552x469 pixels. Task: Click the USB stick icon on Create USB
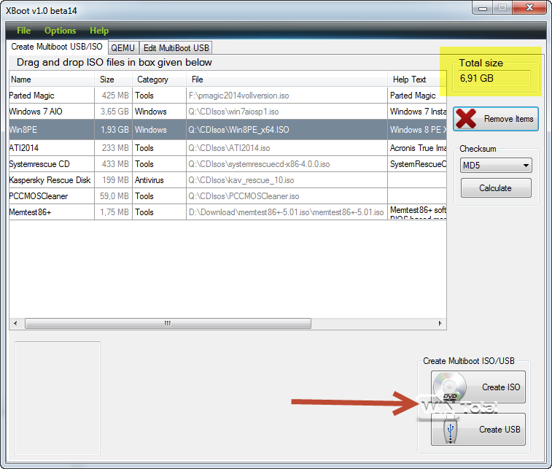pyautogui.click(x=450, y=430)
